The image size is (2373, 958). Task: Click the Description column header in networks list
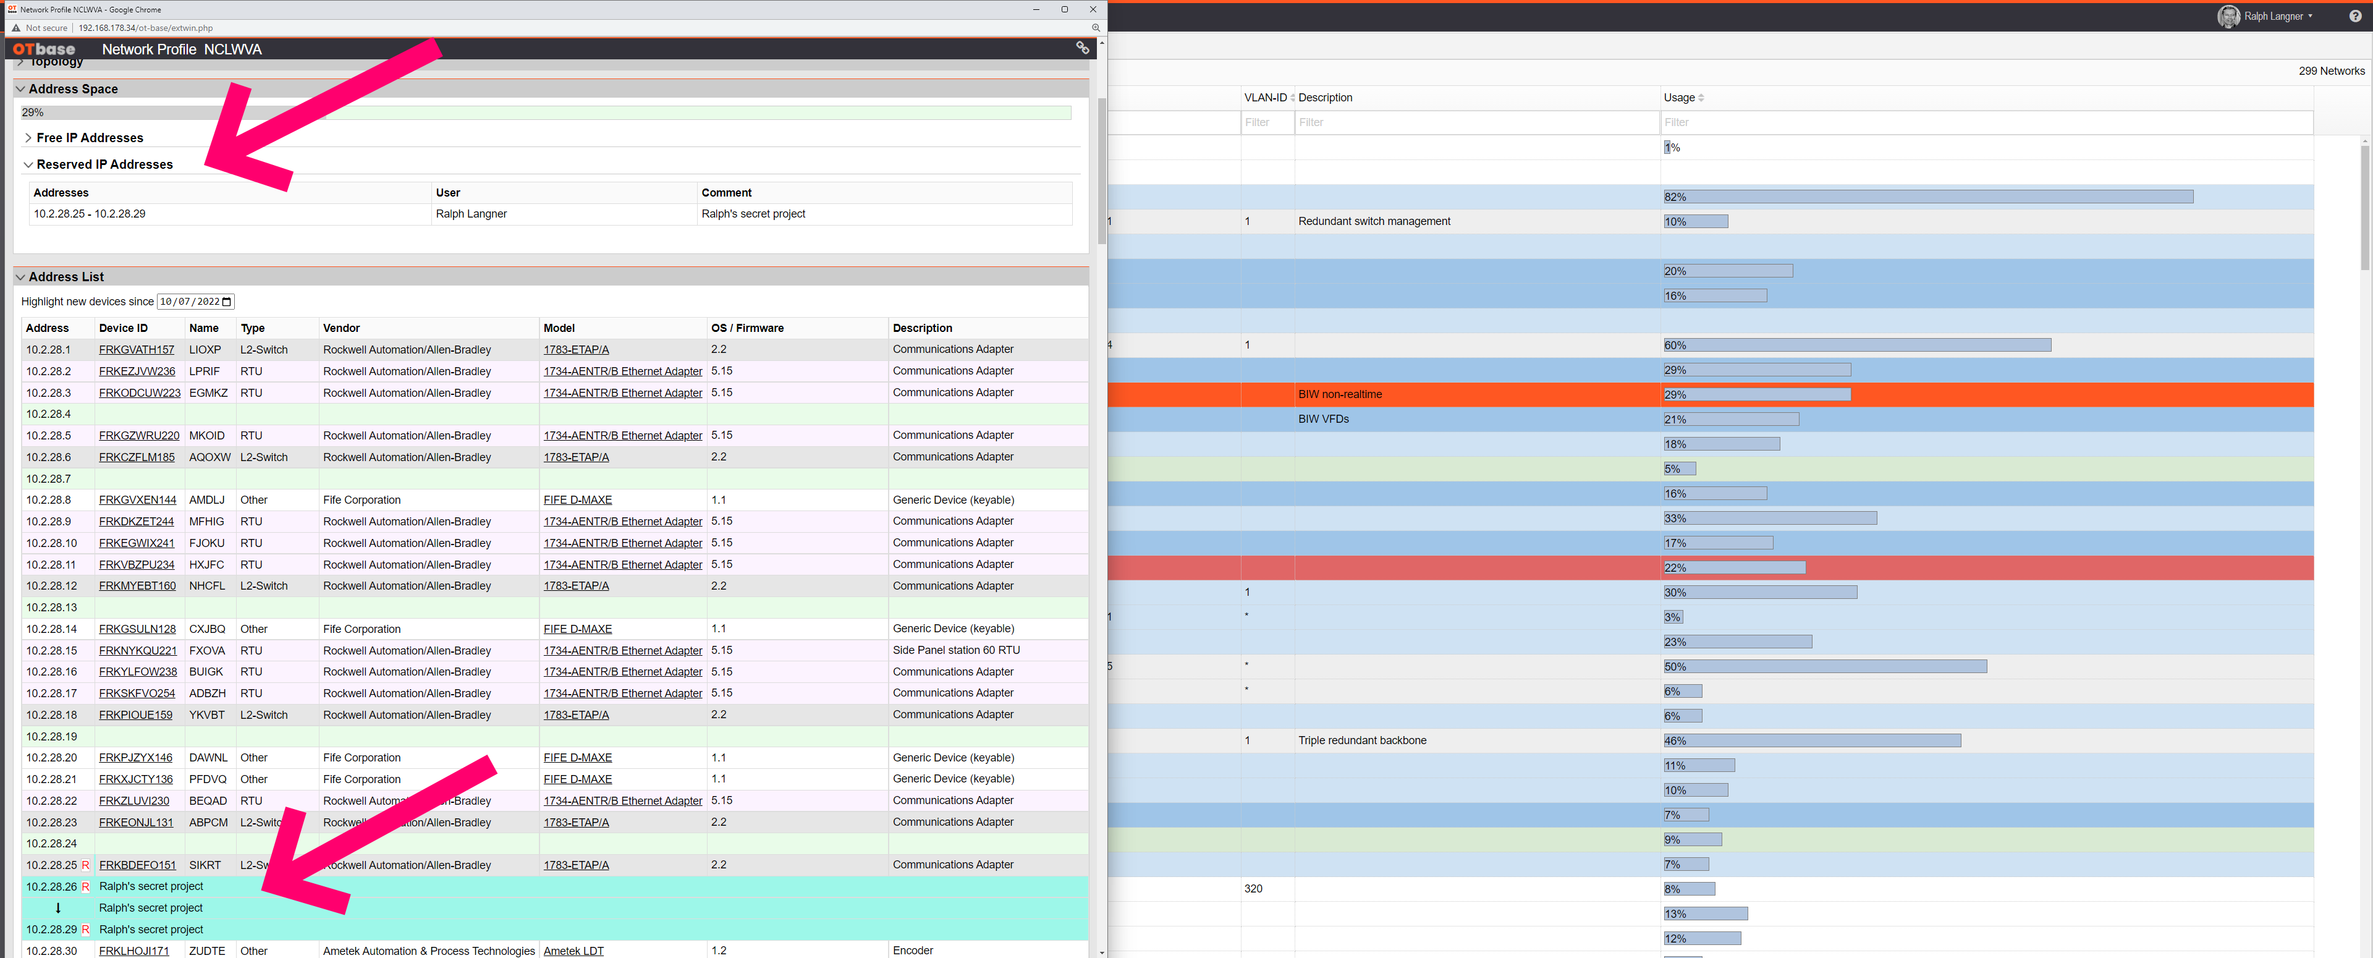pyautogui.click(x=1325, y=98)
